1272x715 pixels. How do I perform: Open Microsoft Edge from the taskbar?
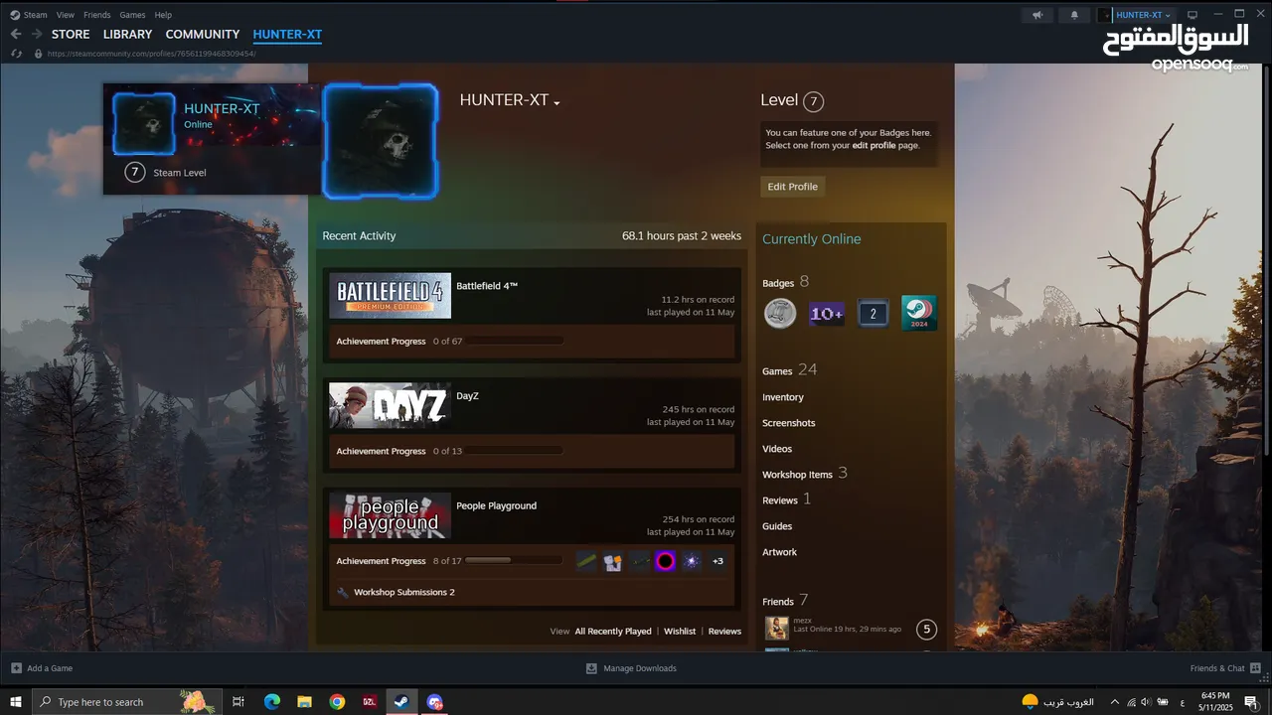coord(272,701)
